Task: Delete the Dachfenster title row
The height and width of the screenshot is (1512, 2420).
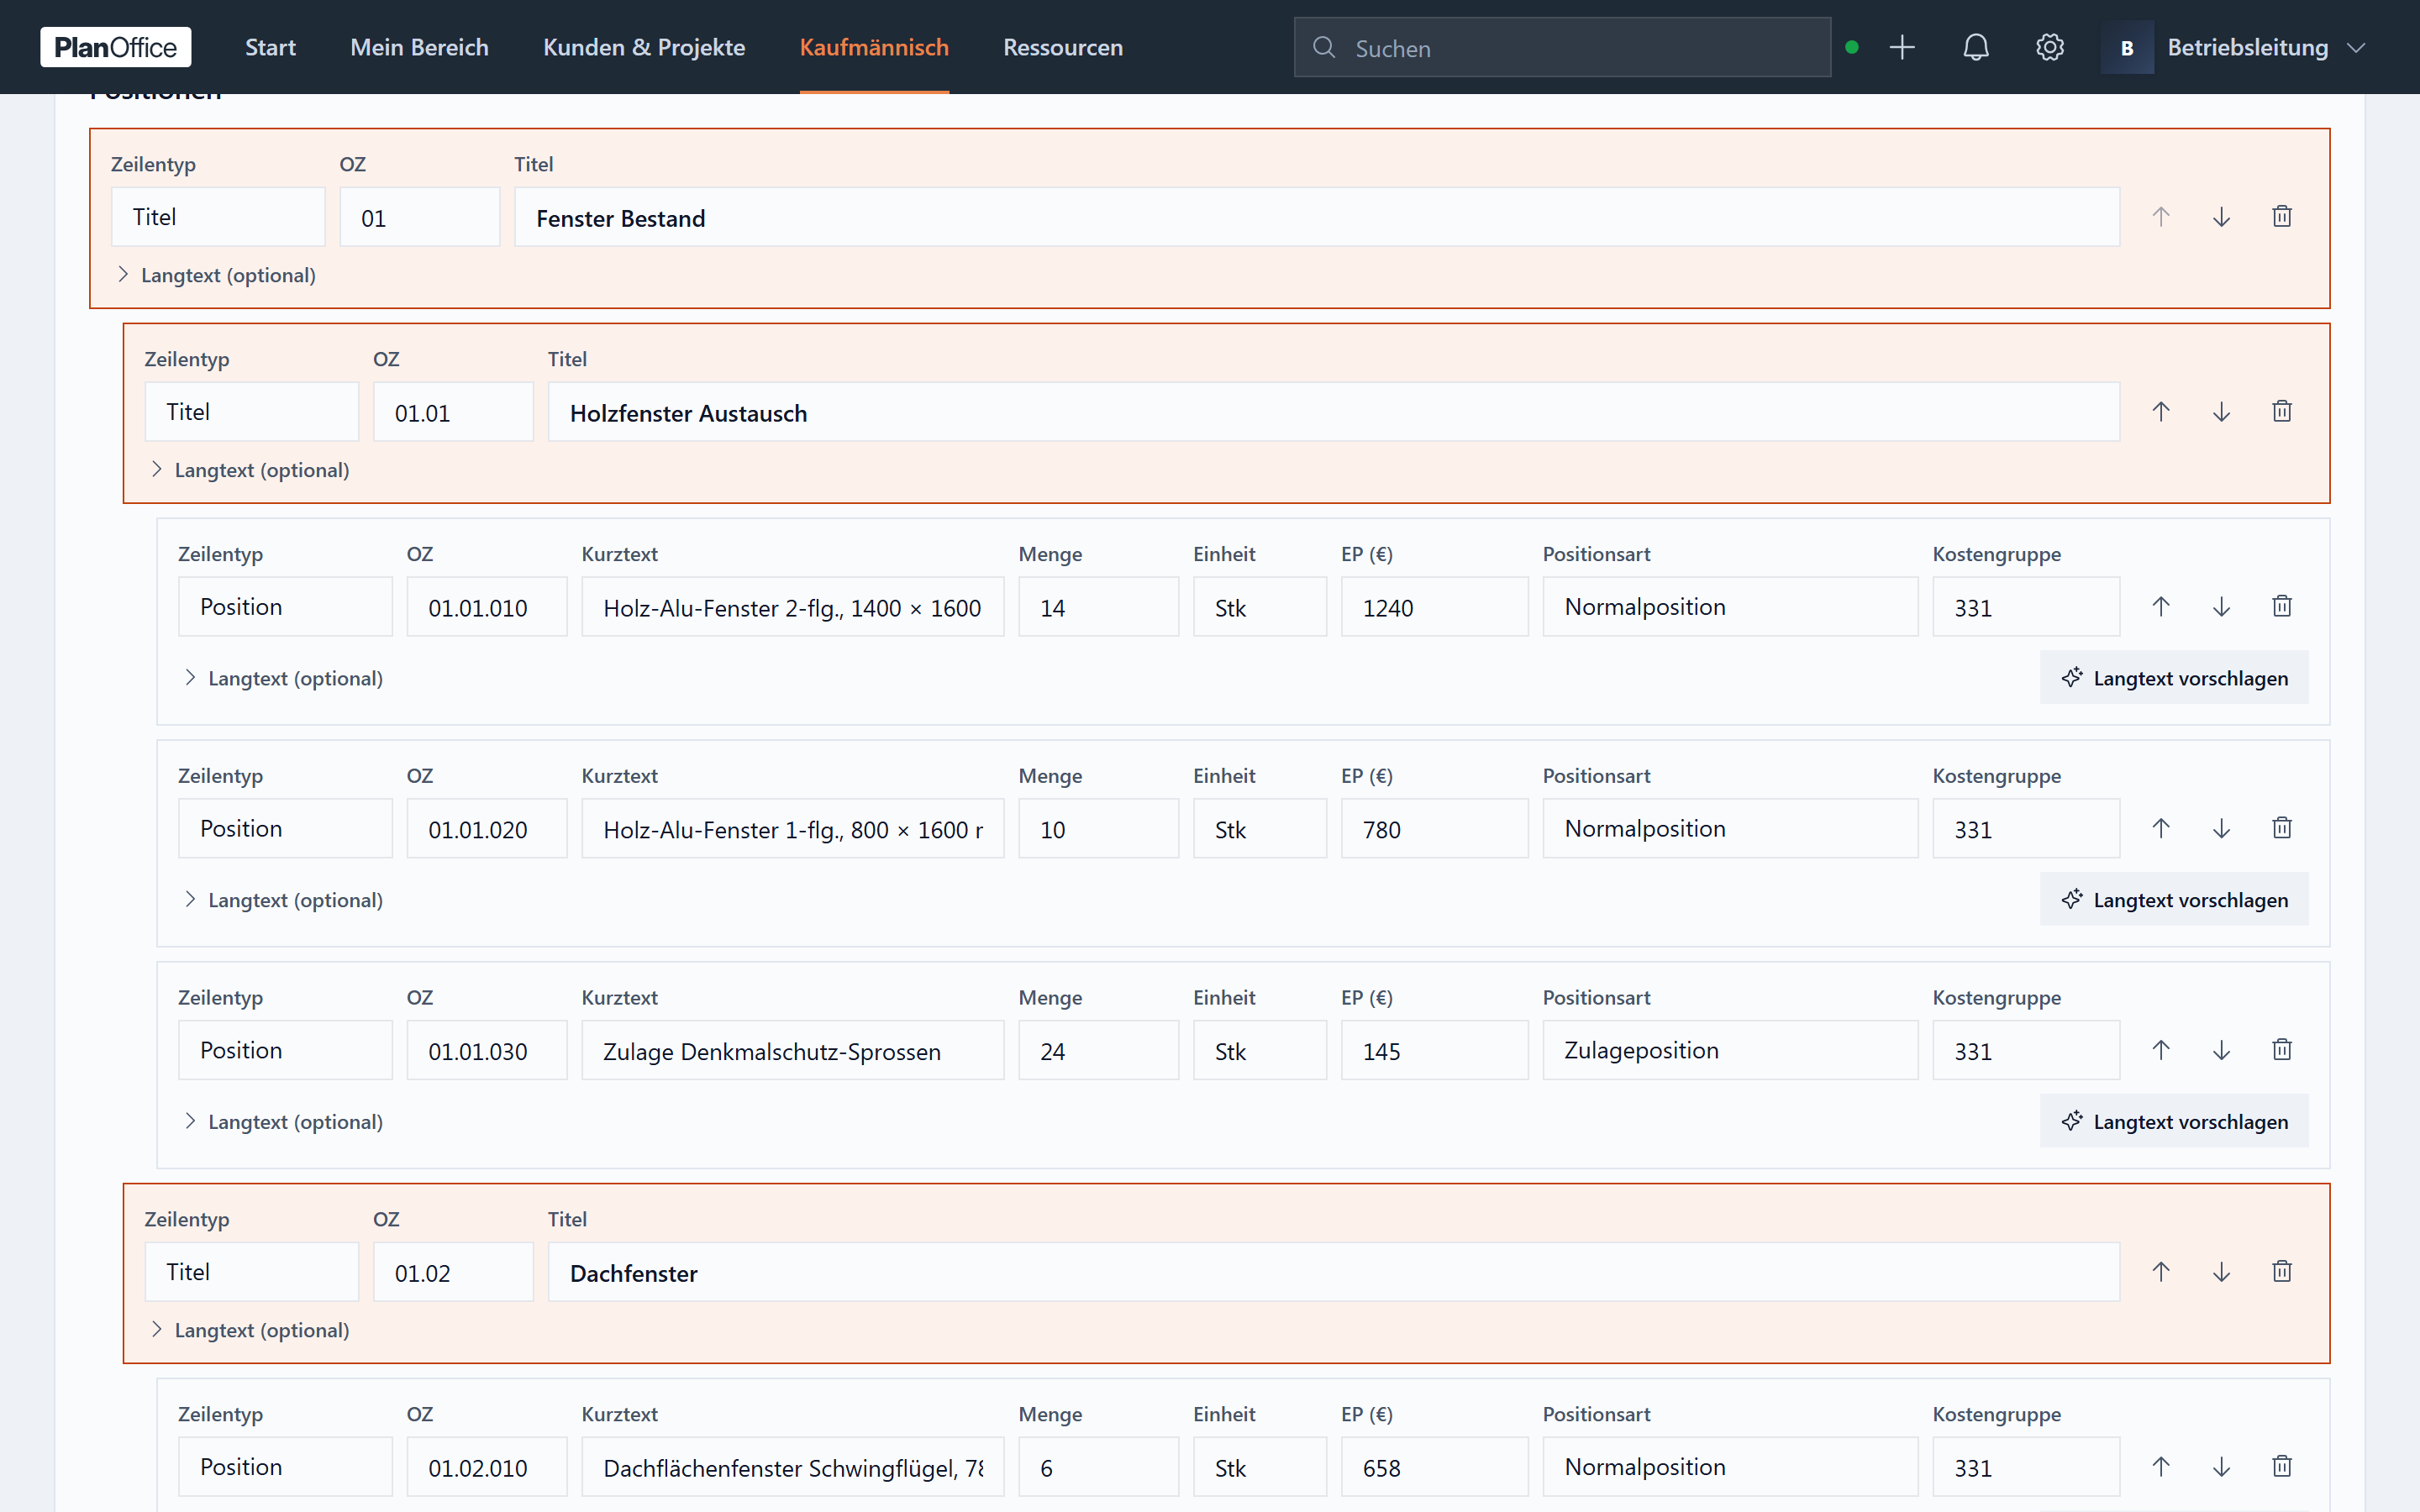Action: [x=2281, y=1272]
